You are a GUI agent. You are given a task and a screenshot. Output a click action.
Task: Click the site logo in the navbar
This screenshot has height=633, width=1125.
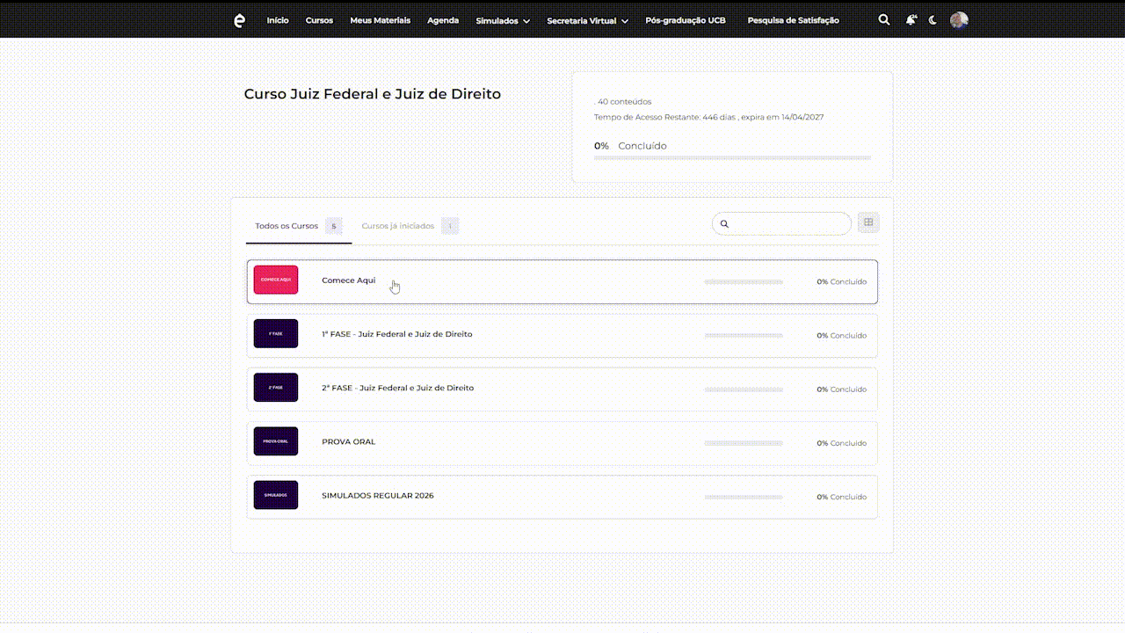click(239, 20)
